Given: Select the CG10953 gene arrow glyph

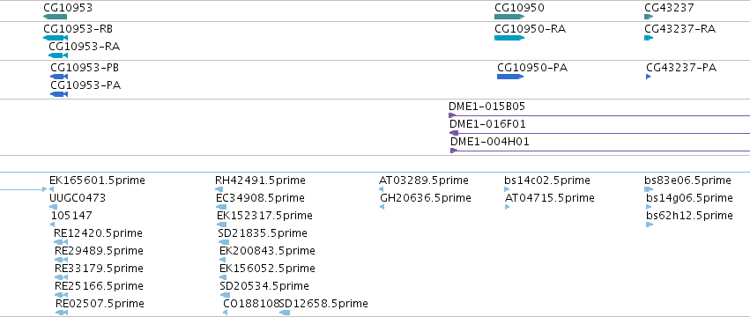Looking at the screenshot, I should click(x=55, y=17).
